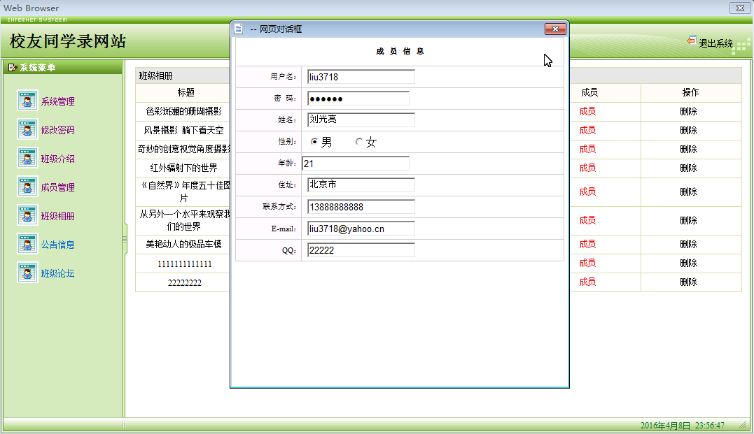This screenshot has height=434, width=754.
Task: Click 删除 in 《自然界》年度五十佳图片 row
Action: tap(689, 191)
